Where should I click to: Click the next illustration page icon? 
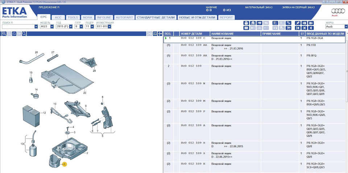pos(311,23)
